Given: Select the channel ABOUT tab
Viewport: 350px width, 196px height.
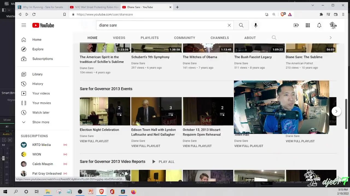Looking at the screenshot, I should pos(250,38).
